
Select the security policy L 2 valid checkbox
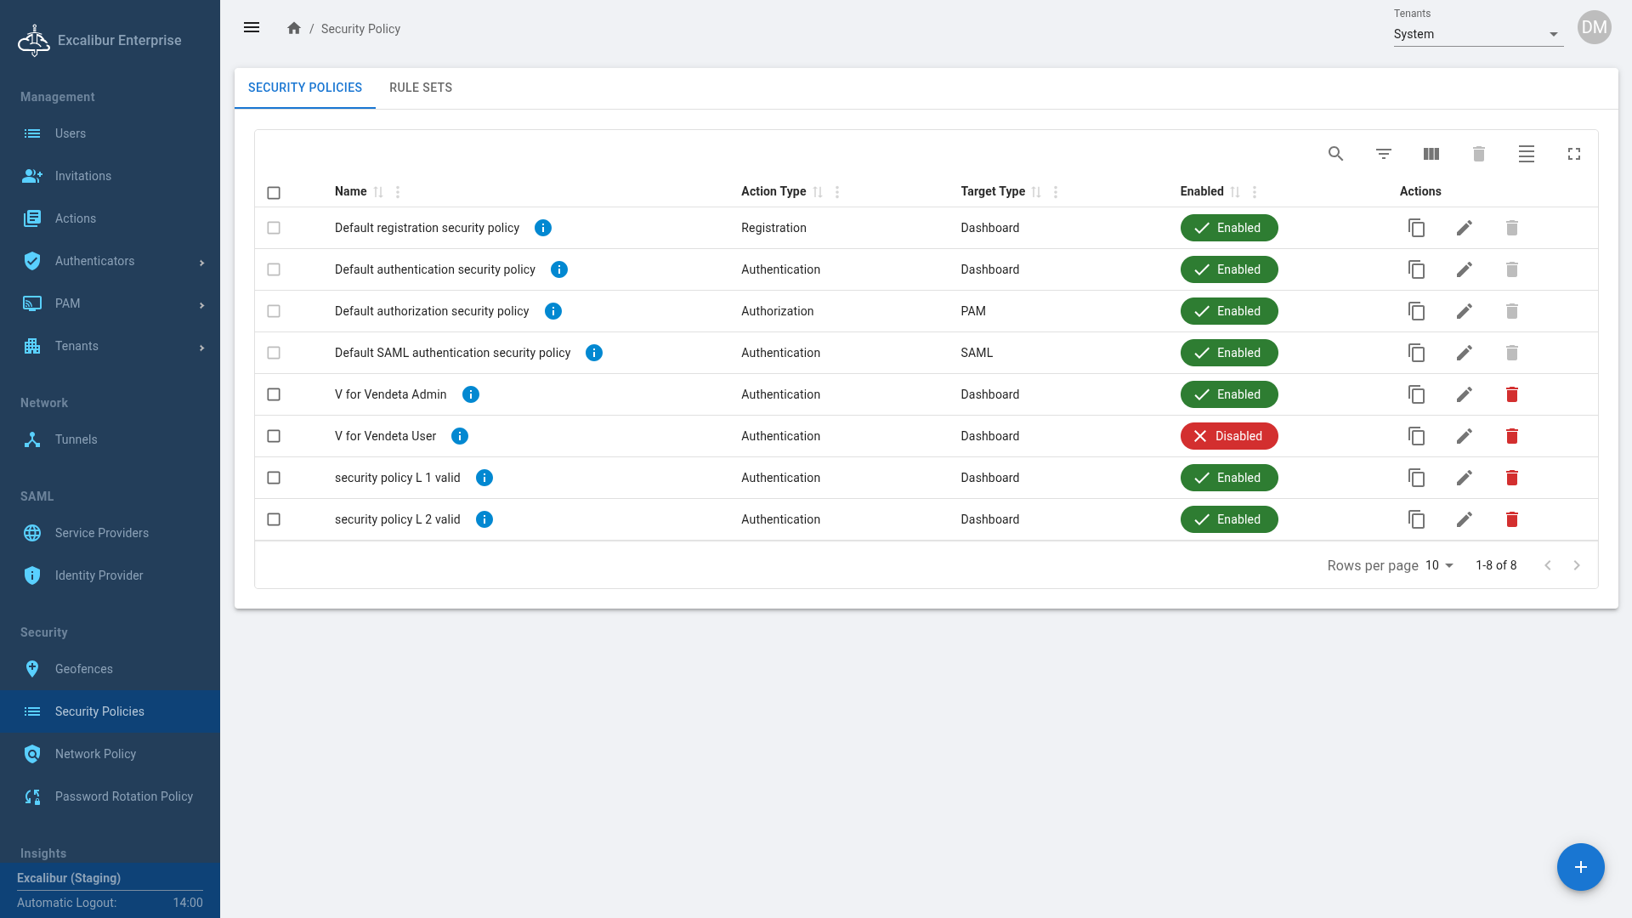click(x=274, y=519)
